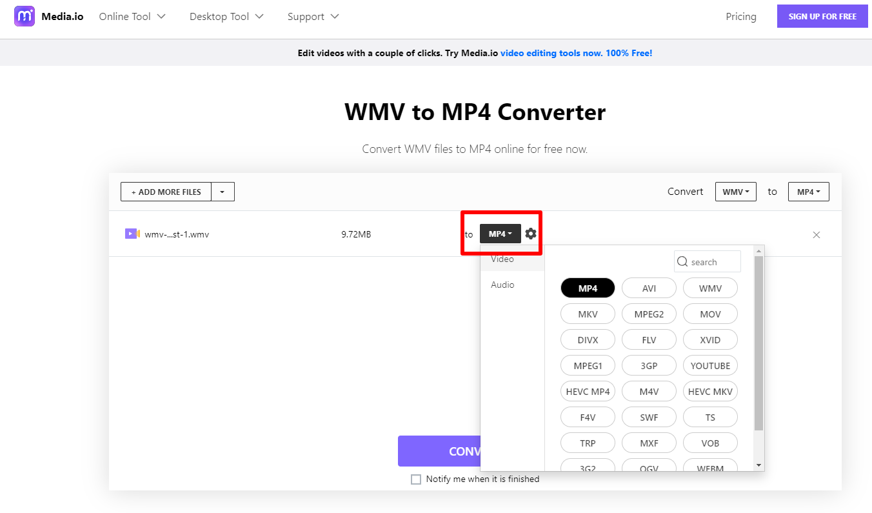Expand the Desktop Tool menu

[x=226, y=16]
